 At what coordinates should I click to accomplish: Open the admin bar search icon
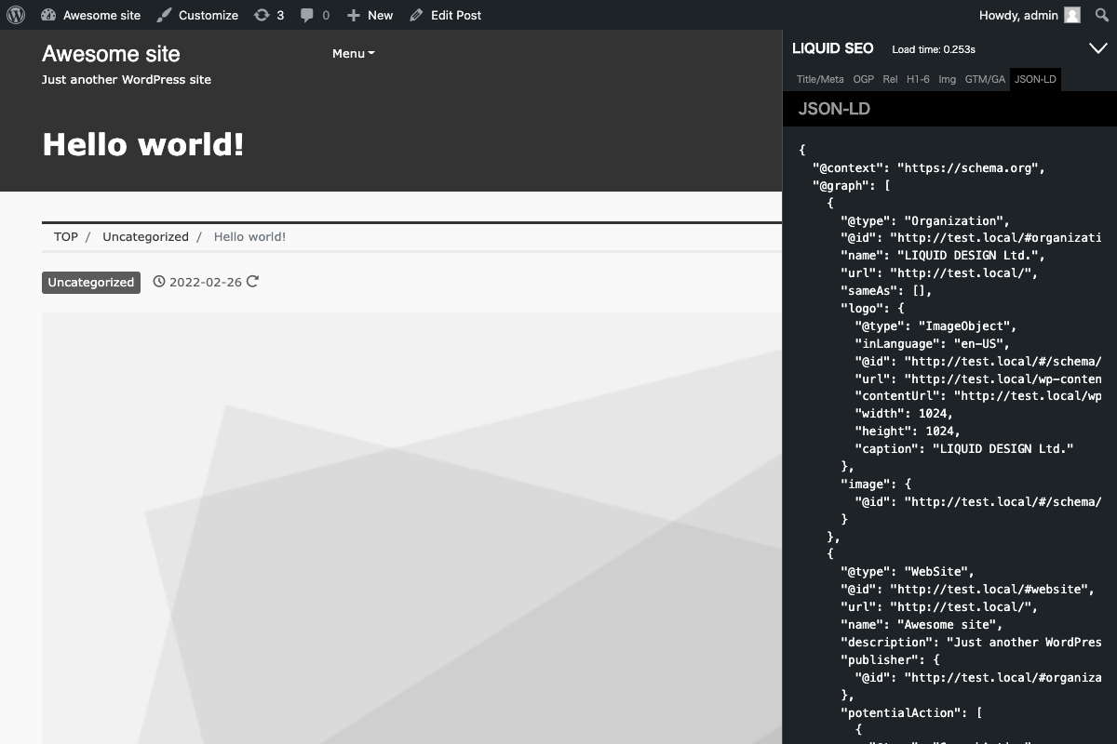coord(1101,15)
